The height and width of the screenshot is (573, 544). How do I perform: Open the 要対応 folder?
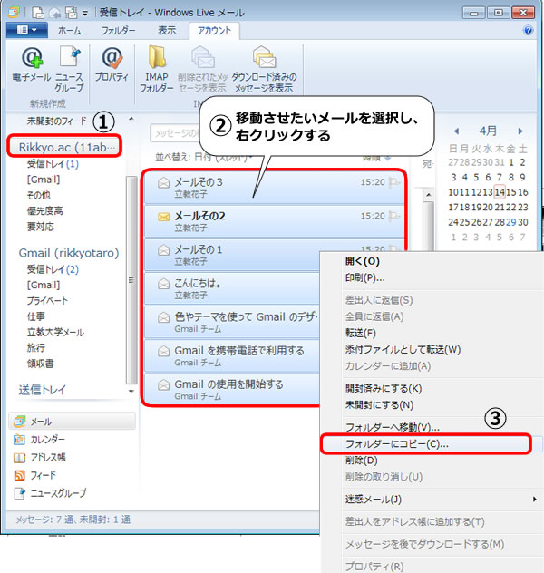pos(40,227)
